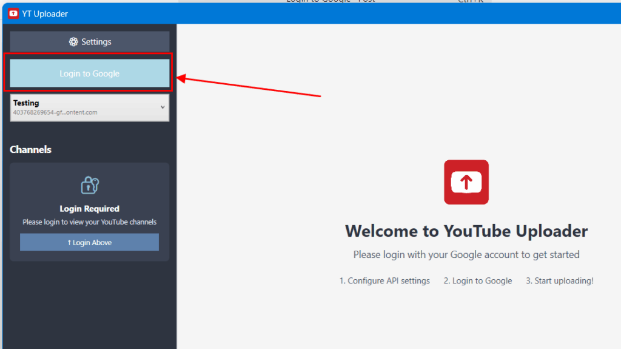Click the Login Required text
This screenshot has height=349, width=621.
pyautogui.click(x=90, y=209)
